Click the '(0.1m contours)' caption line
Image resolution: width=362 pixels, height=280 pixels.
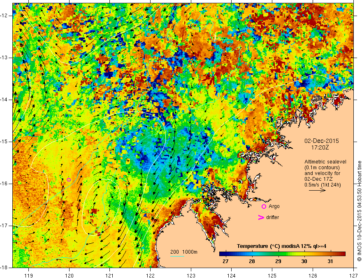pyautogui.click(x=322, y=168)
